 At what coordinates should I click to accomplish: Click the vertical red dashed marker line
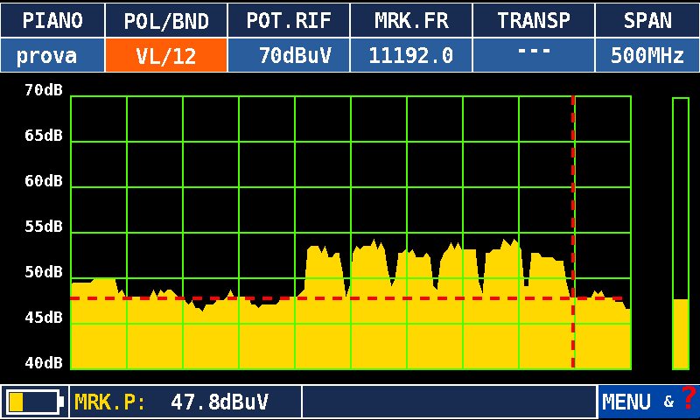pyautogui.click(x=573, y=232)
